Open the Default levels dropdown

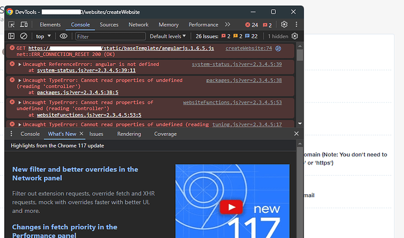[x=167, y=36]
